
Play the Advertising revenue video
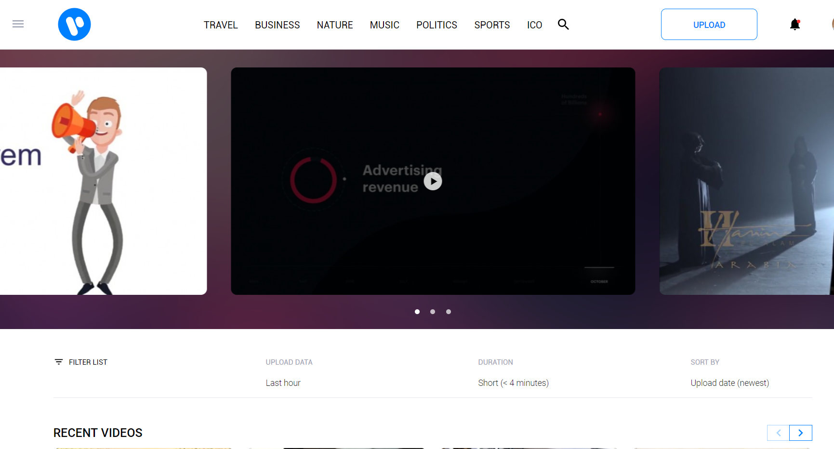tap(433, 181)
